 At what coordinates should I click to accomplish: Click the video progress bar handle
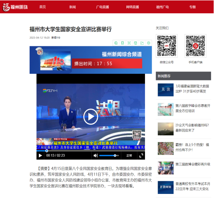[47, 151]
